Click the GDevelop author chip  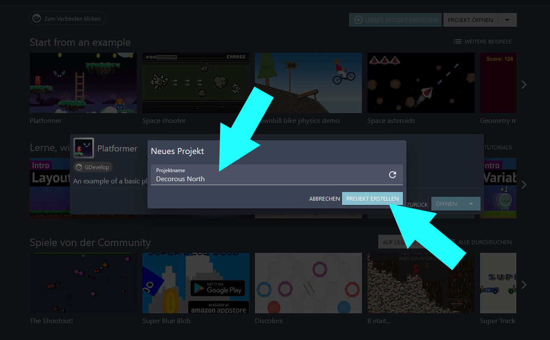(x=93, y=167)
